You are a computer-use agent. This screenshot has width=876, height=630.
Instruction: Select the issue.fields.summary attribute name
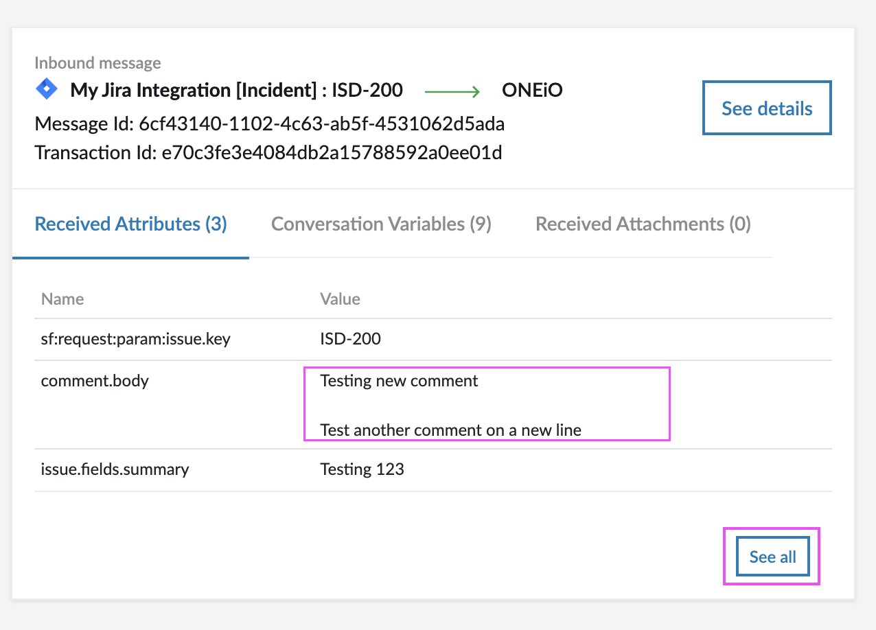click(115, 469)
